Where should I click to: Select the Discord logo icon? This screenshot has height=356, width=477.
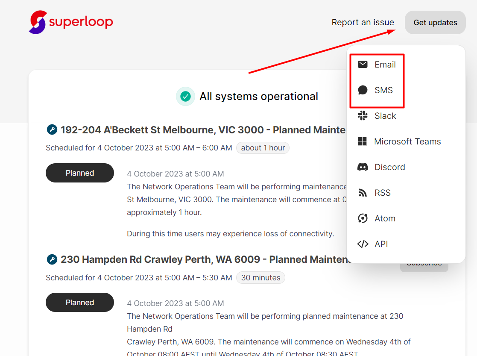click(x=363, y=167)
